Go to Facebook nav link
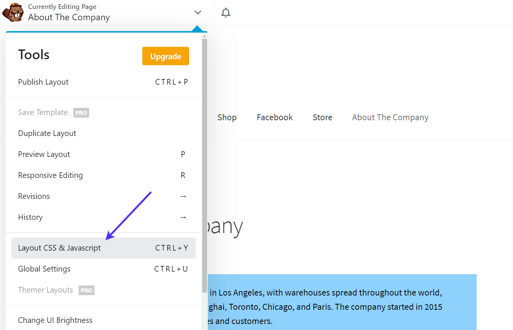 click(x=274, y=118)
